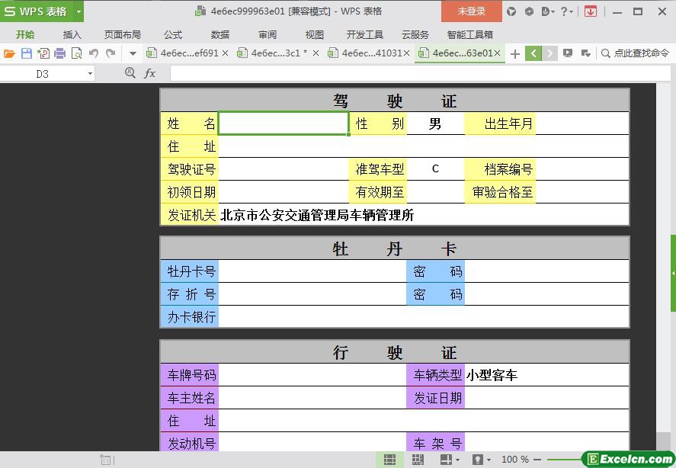Click the print icon in quick toolbar
This screenshot has width=676, height=468.
click(59, 53)
